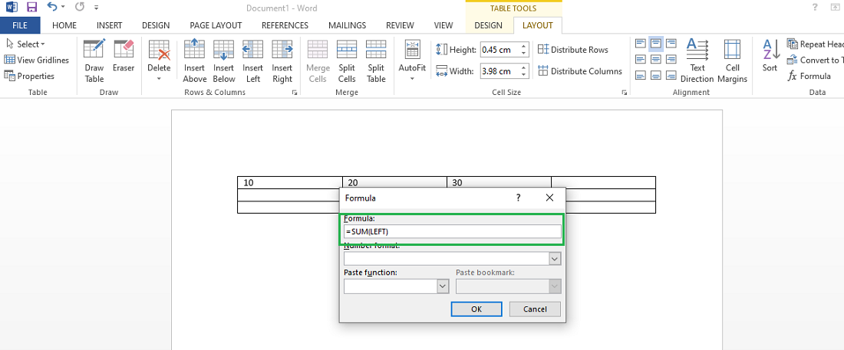Screen dimensions: 844x350
Task: Select Align Bottom Left icon
Action: [641, 75]
